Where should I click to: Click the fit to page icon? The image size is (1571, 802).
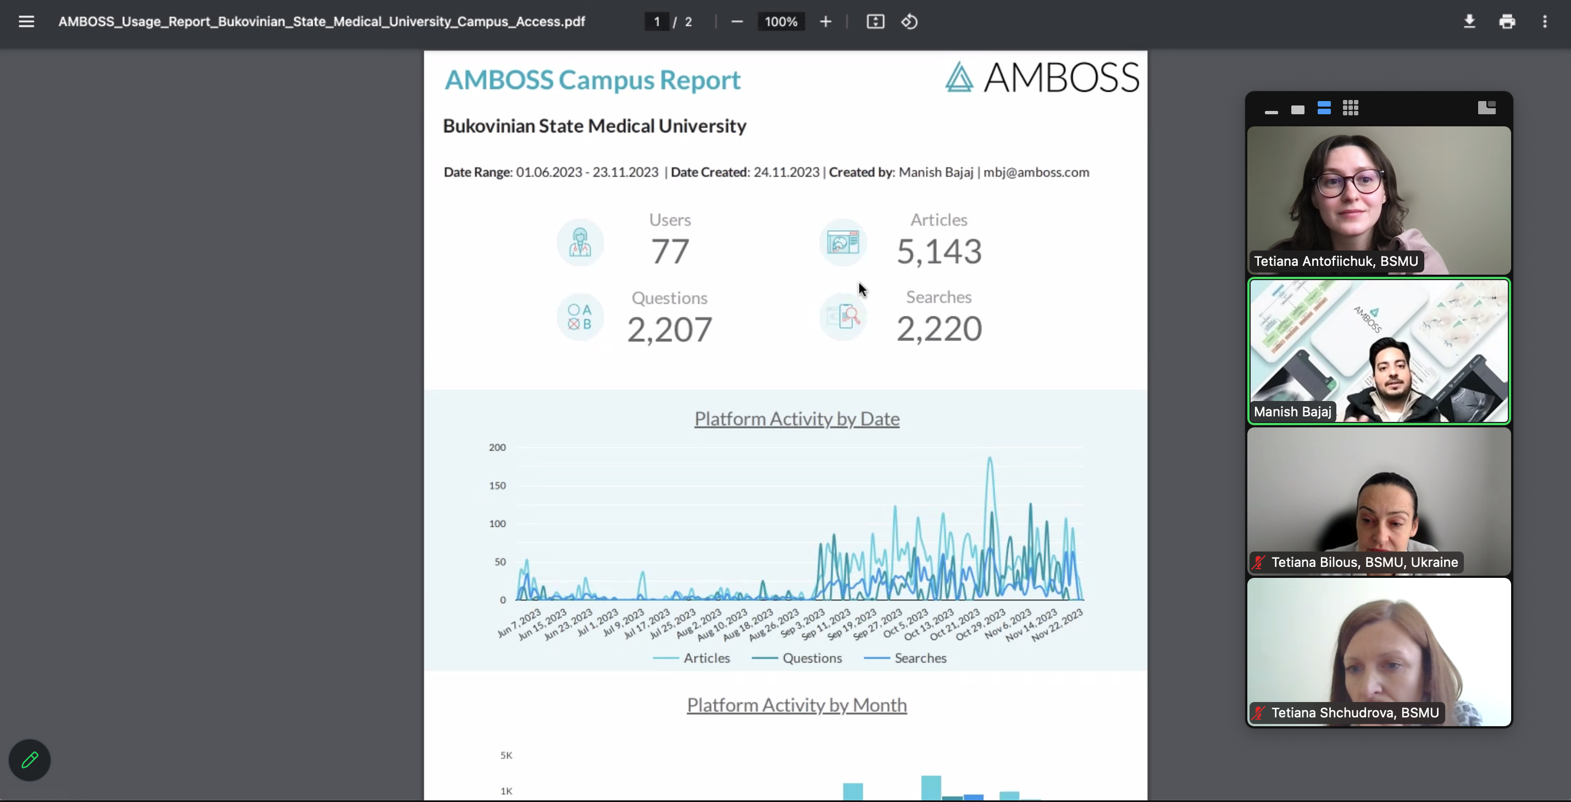point(875,22)
